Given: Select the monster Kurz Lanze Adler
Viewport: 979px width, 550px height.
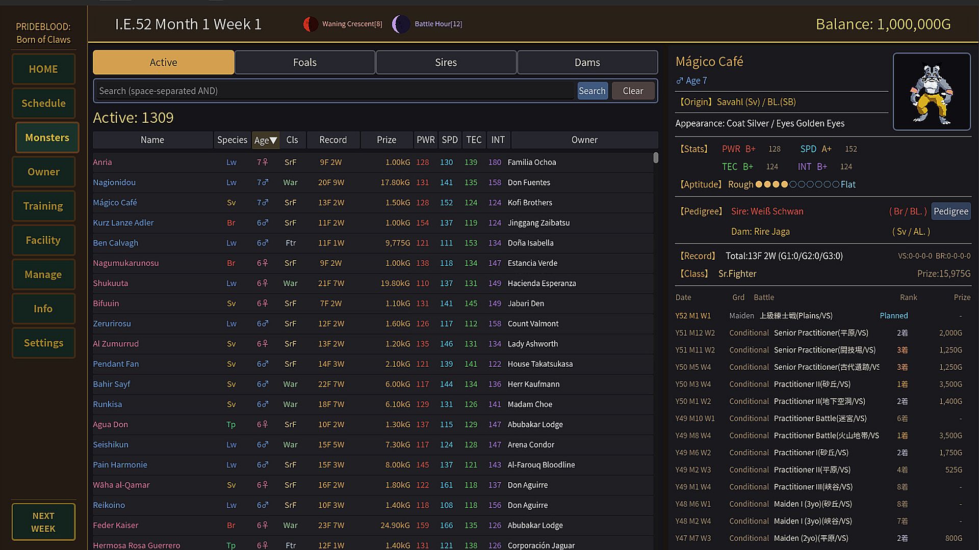Looking at the screenshot, I should [x=373, y=223].
